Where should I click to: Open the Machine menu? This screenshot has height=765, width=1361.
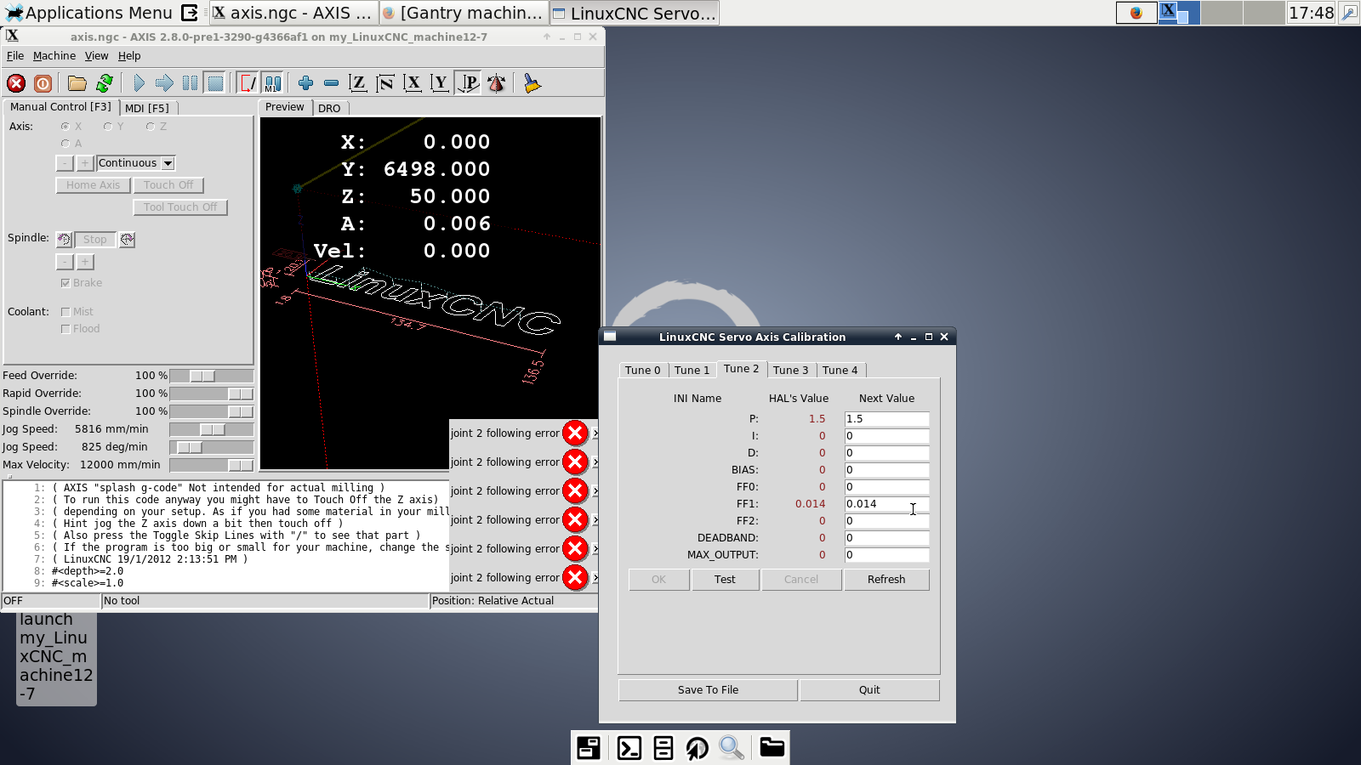click(54, 56)
